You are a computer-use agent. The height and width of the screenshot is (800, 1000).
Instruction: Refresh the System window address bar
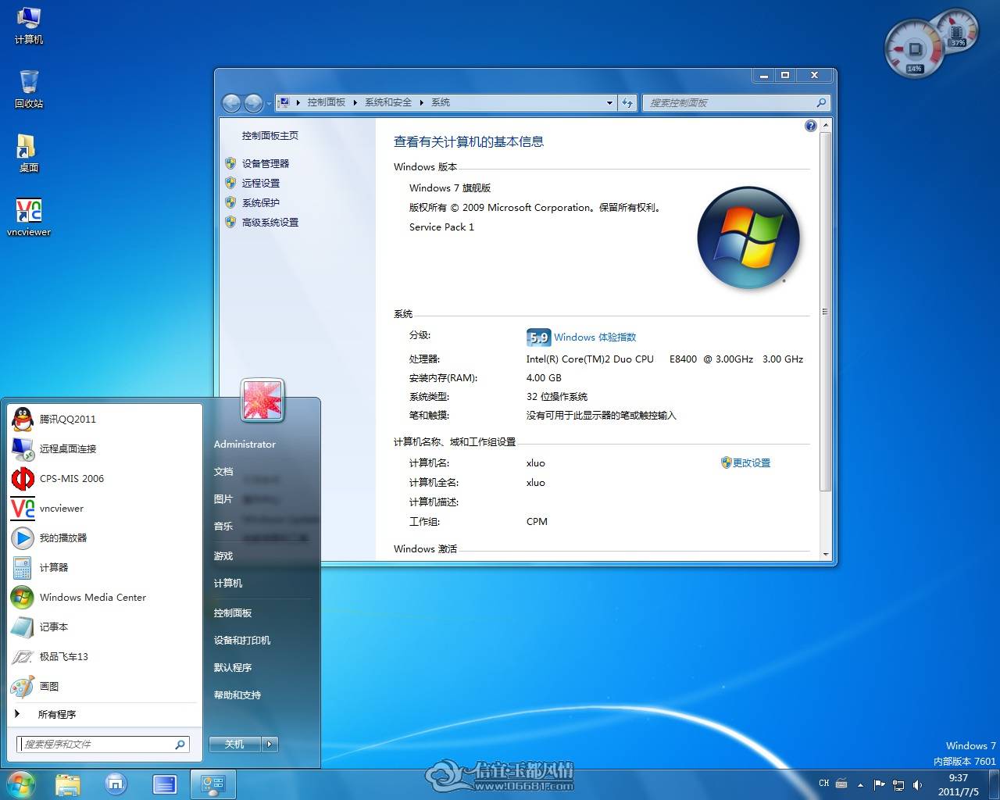pyautogui.click(x=627, y=102)
